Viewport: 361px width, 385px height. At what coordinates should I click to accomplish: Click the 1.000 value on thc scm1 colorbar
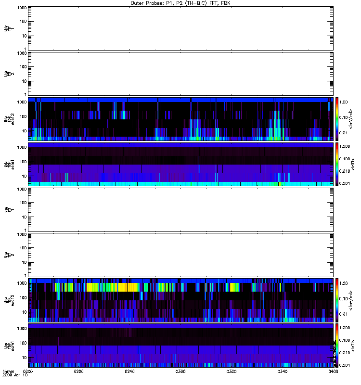[x=345, y=328]
